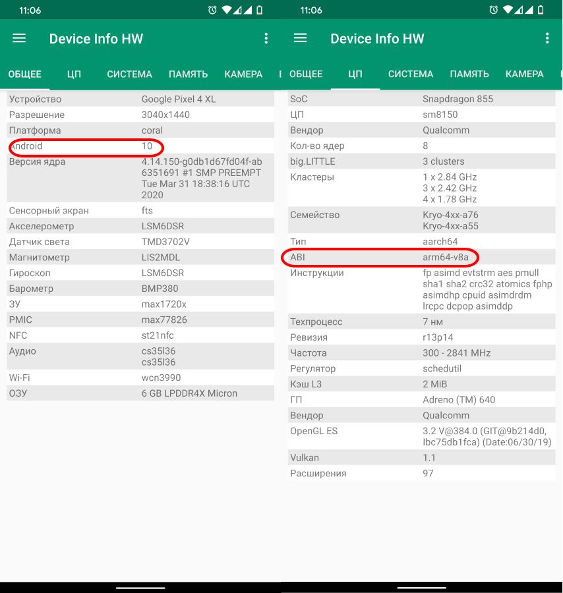563x593 pixels.
Task: Select the Google Pixel 4 XL value
Action: point(179,99)
